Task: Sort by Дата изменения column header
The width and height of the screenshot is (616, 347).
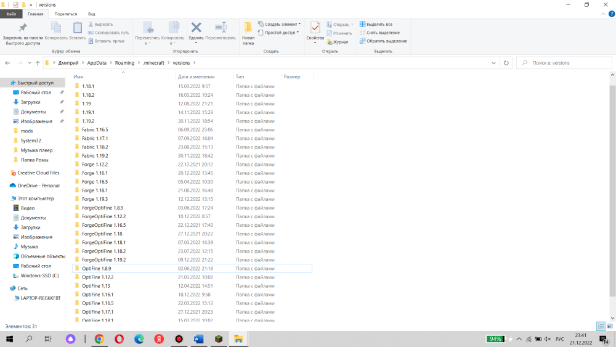Action: pos(196,76)
